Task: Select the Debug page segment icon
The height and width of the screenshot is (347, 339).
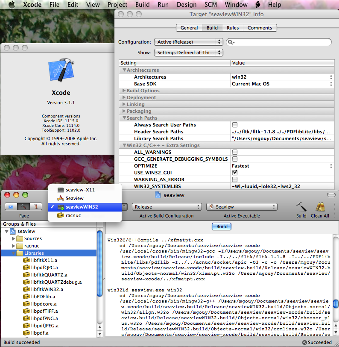Action: coord(36,206)
